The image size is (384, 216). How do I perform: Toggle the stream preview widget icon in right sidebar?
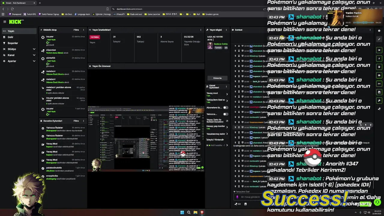pos(379,50)
